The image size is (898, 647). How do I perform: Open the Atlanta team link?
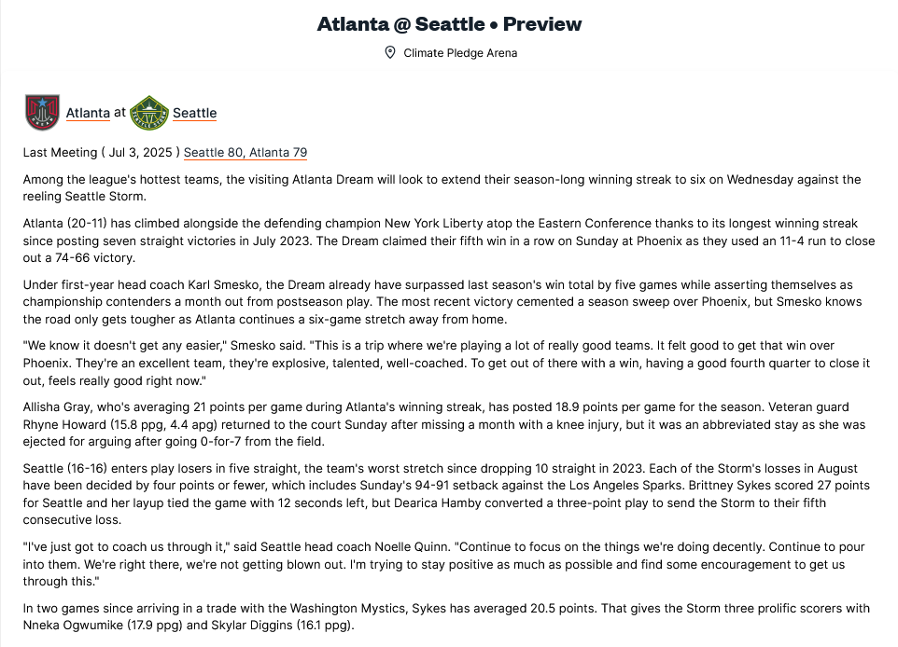(x=88, y=113)
